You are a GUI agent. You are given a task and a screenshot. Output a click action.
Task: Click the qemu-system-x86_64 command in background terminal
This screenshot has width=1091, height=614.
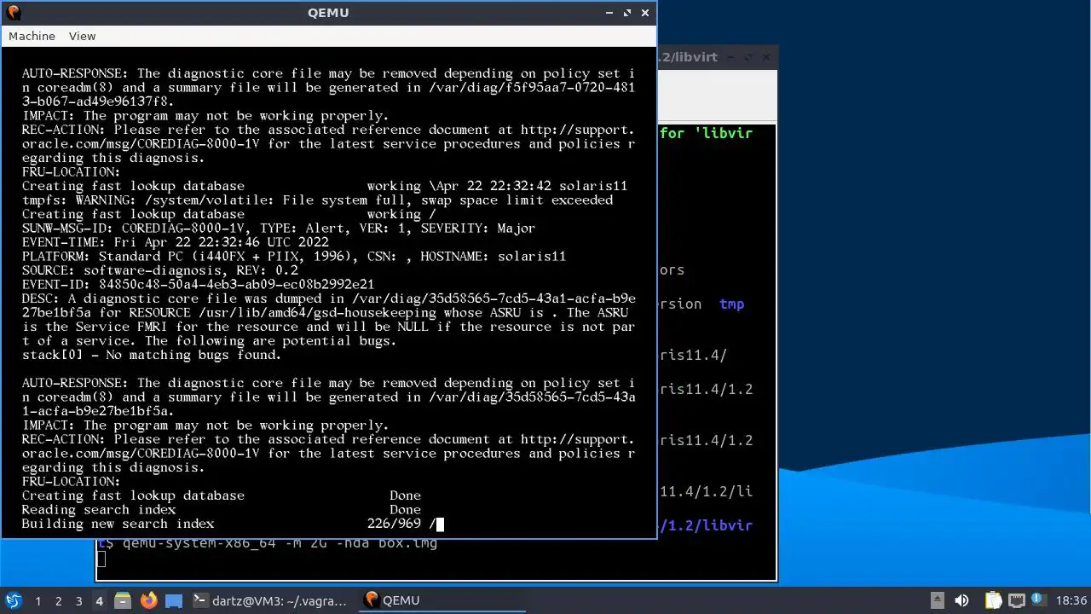click(x=280, y=543)
